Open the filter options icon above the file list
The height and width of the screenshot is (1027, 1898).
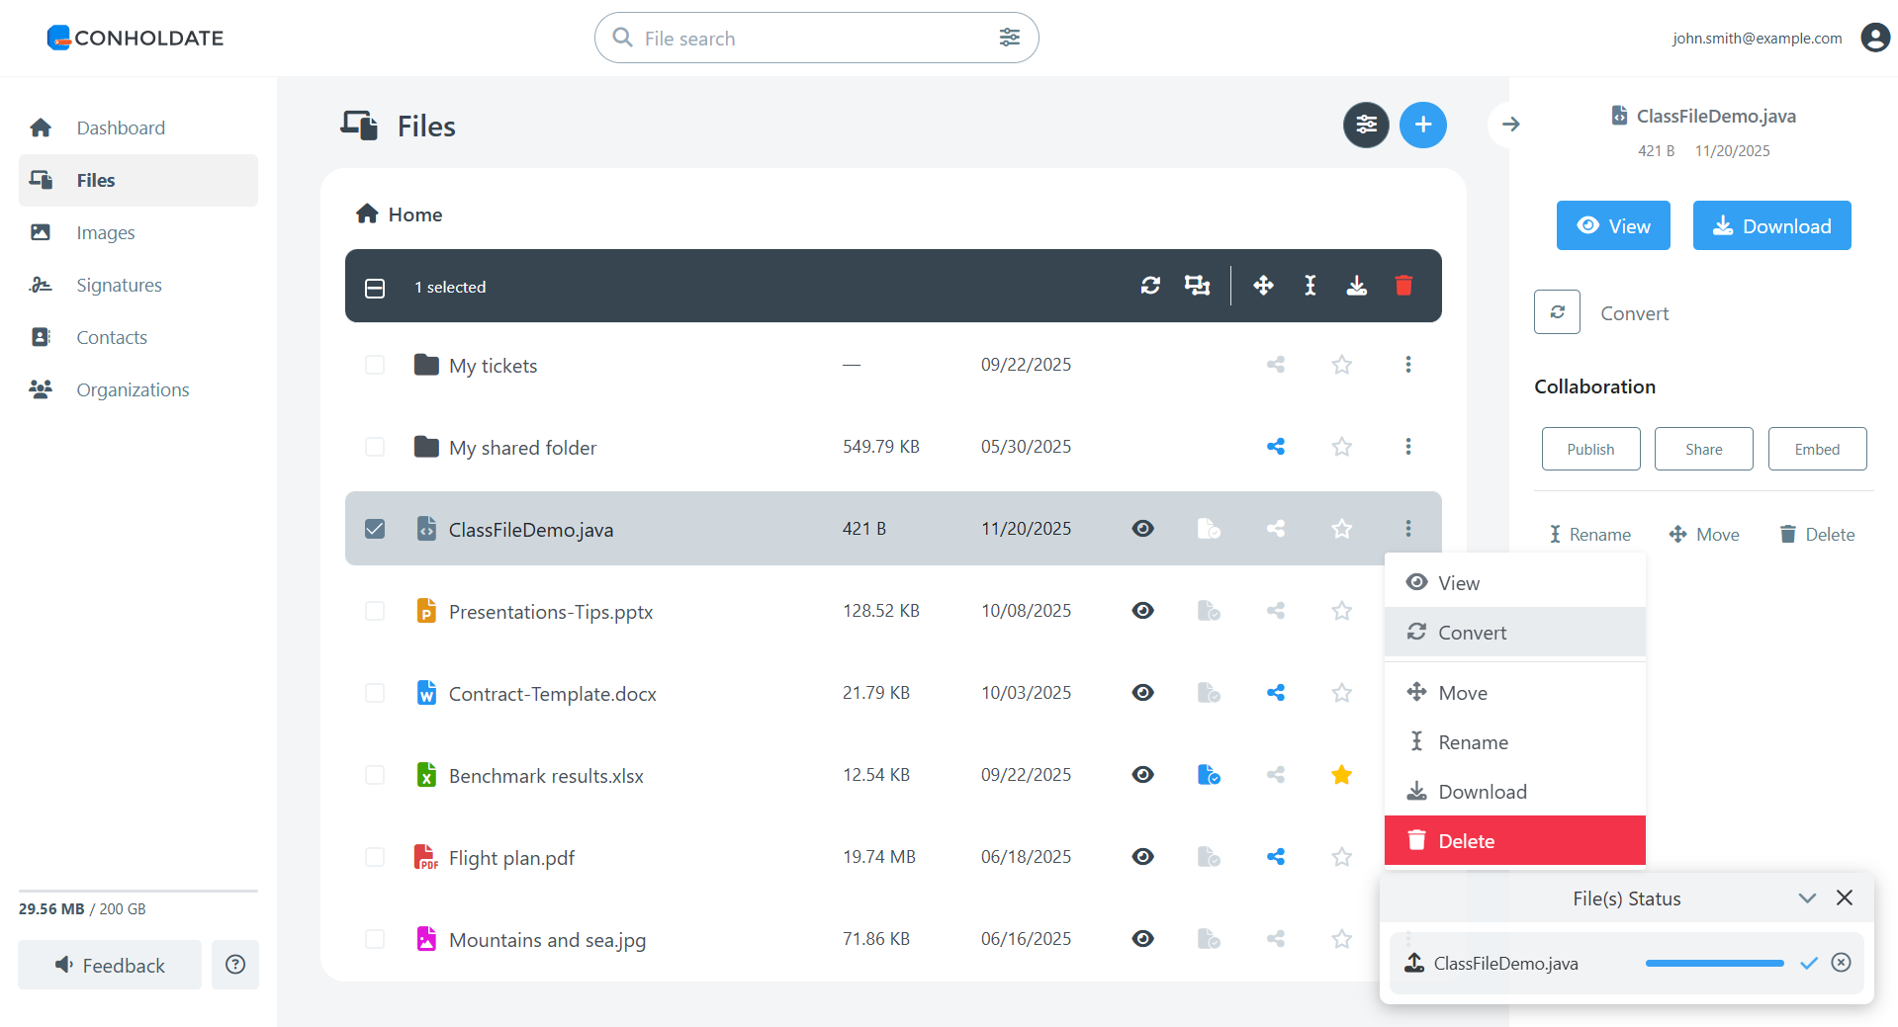(1366, 125)
